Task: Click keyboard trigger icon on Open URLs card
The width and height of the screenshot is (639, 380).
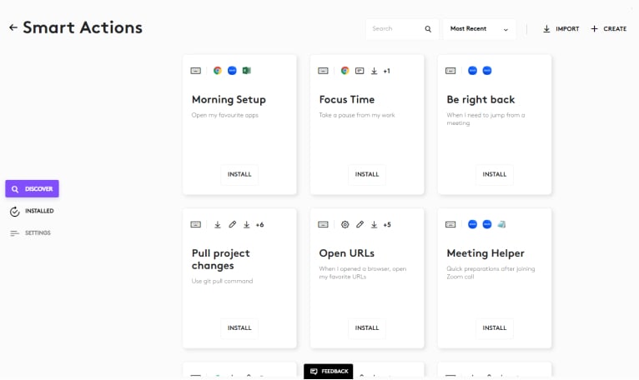Action: 323,224
